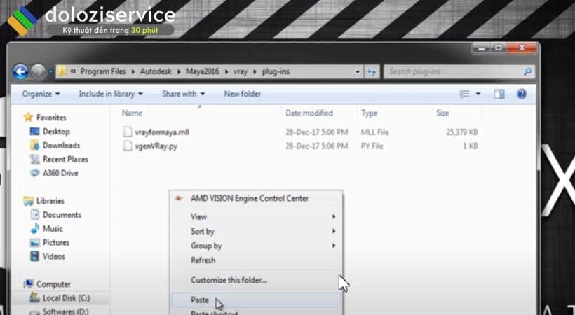Viewport: 575px width, 315px height.
Task: Click the Recent Places icon
Action: click(x=35, y=160)
